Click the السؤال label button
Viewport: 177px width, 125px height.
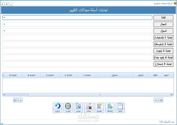[x=163, y=31]
